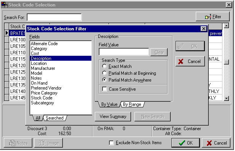
Task: Click the View Summary button
Action: [113, 116]
